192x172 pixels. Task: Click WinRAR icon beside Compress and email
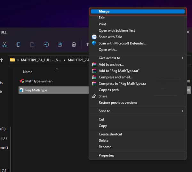coord(94,77)
